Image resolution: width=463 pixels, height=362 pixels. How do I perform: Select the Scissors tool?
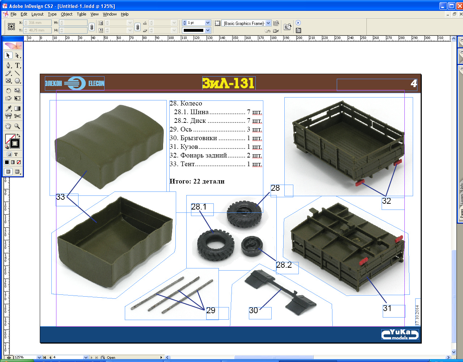click(17, 116)
